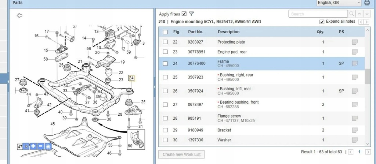This screenshot has height=164, width=376.
Task: Click highlighted callout 24 in the diagram
Action: [131, 78]
